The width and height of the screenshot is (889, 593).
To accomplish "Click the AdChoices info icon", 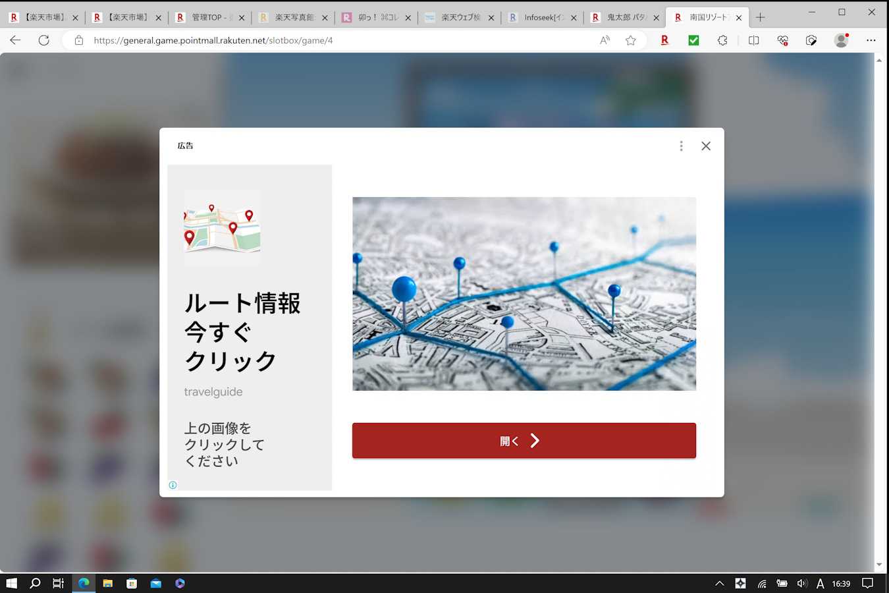I will [x=173, y=485].
